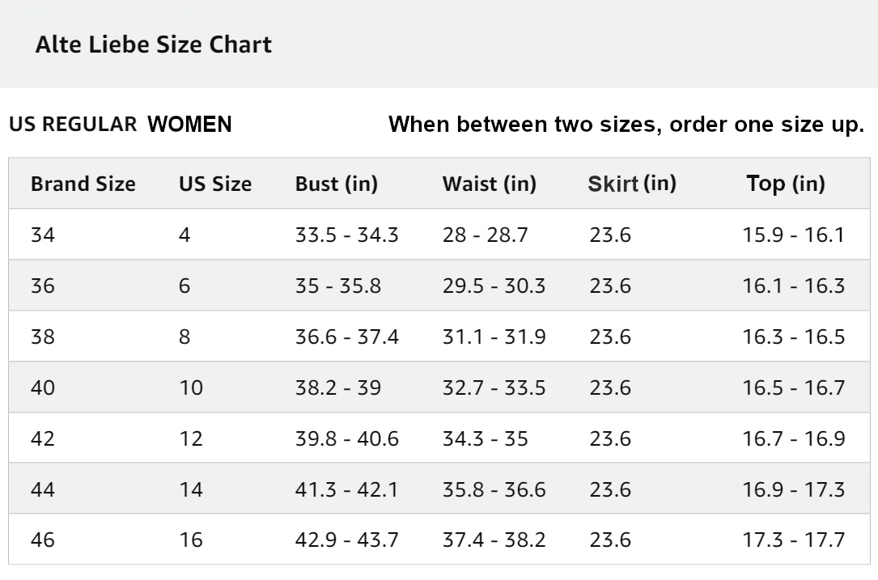878x580 pixels.
Task: Select top value 15.9 - 16.1
Action: 794,235
